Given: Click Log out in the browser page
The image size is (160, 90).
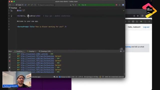Looking at the screenshot, I should coord(146,27).
